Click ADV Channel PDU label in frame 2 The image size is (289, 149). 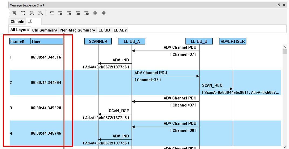[x=151, y=73]
